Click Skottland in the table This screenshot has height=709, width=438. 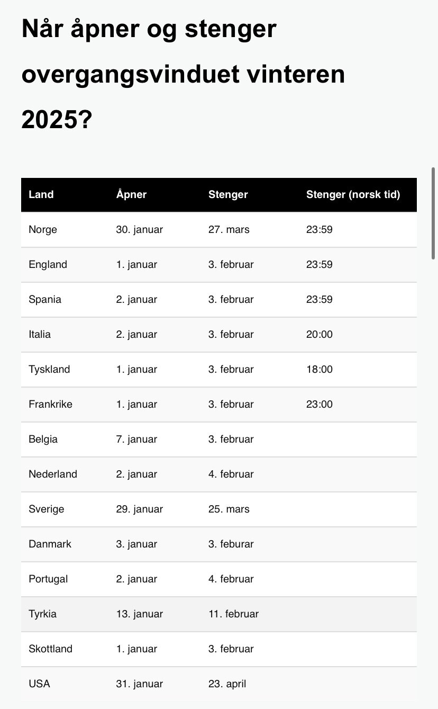pyautogui.click(x=50, y=649)
